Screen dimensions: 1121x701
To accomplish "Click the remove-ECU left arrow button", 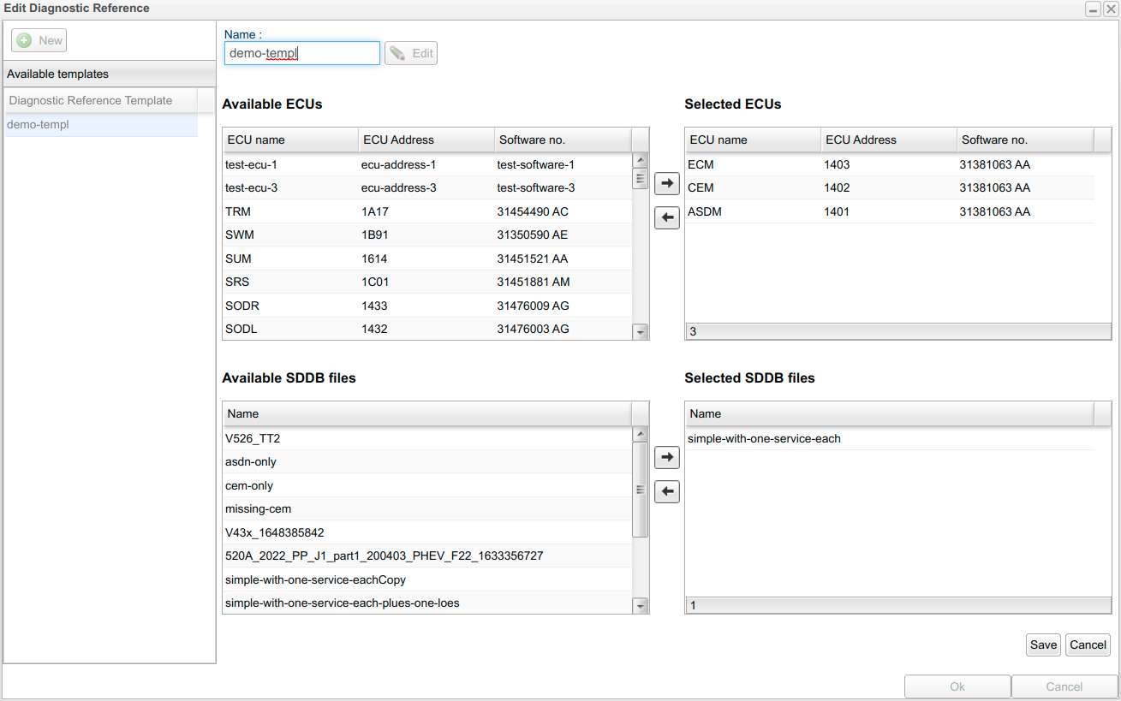I will [x=666, y=218].
